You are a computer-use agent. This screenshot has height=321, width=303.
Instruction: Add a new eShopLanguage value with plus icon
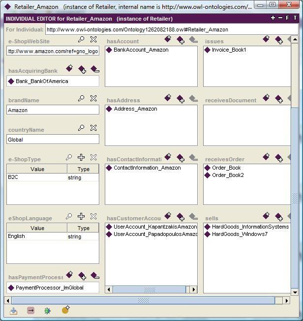coord(81,216)
